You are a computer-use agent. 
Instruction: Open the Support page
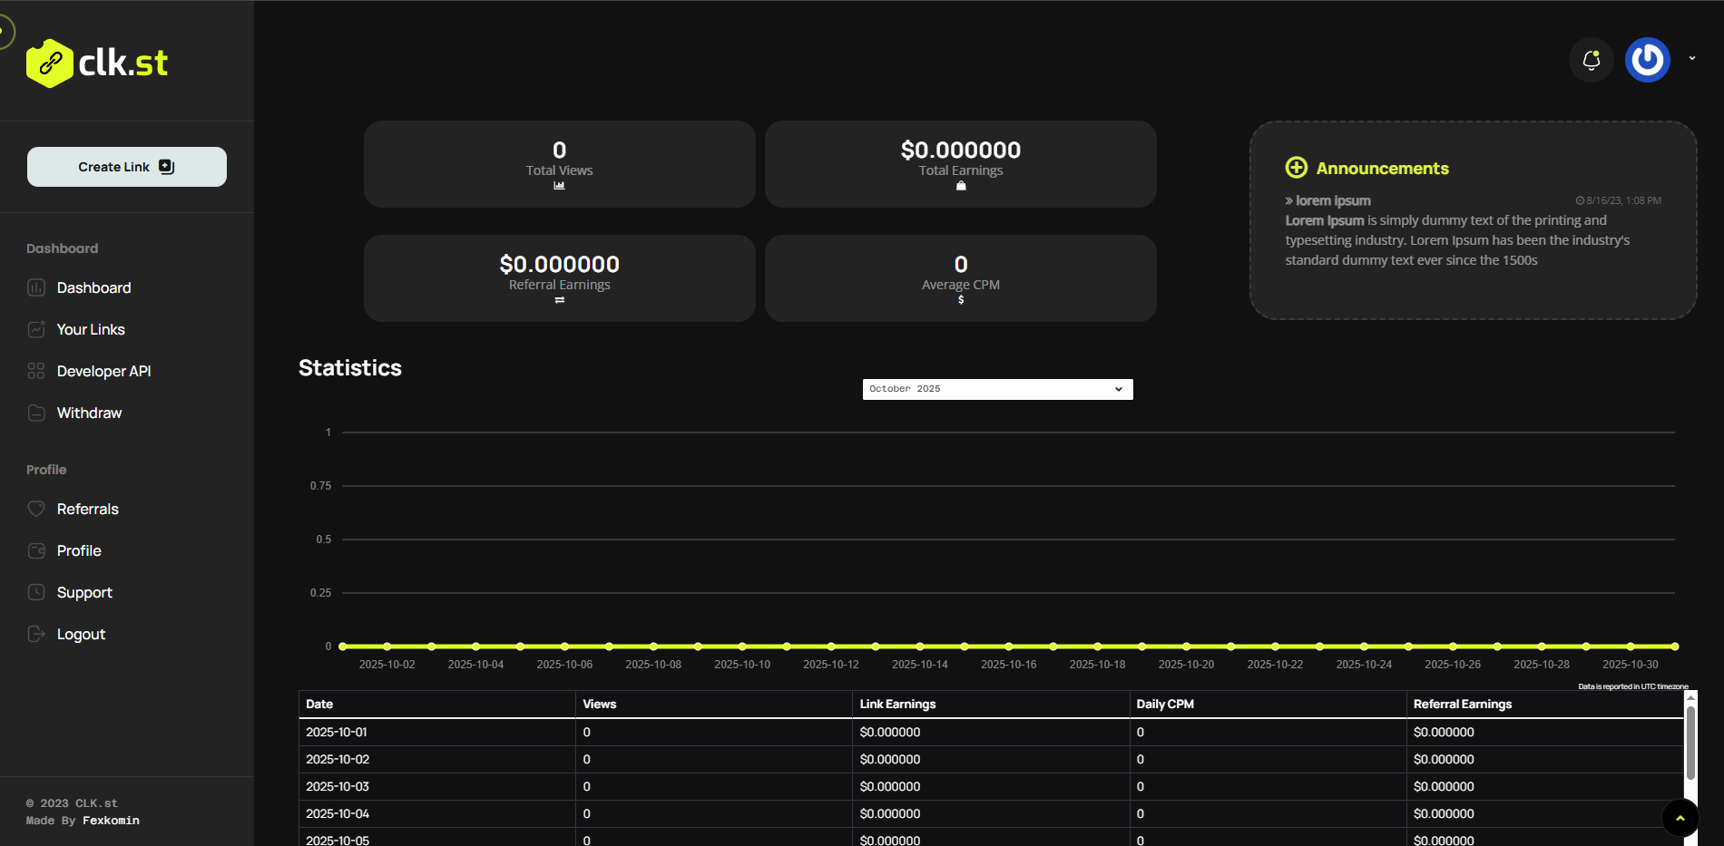pos(84,593)
